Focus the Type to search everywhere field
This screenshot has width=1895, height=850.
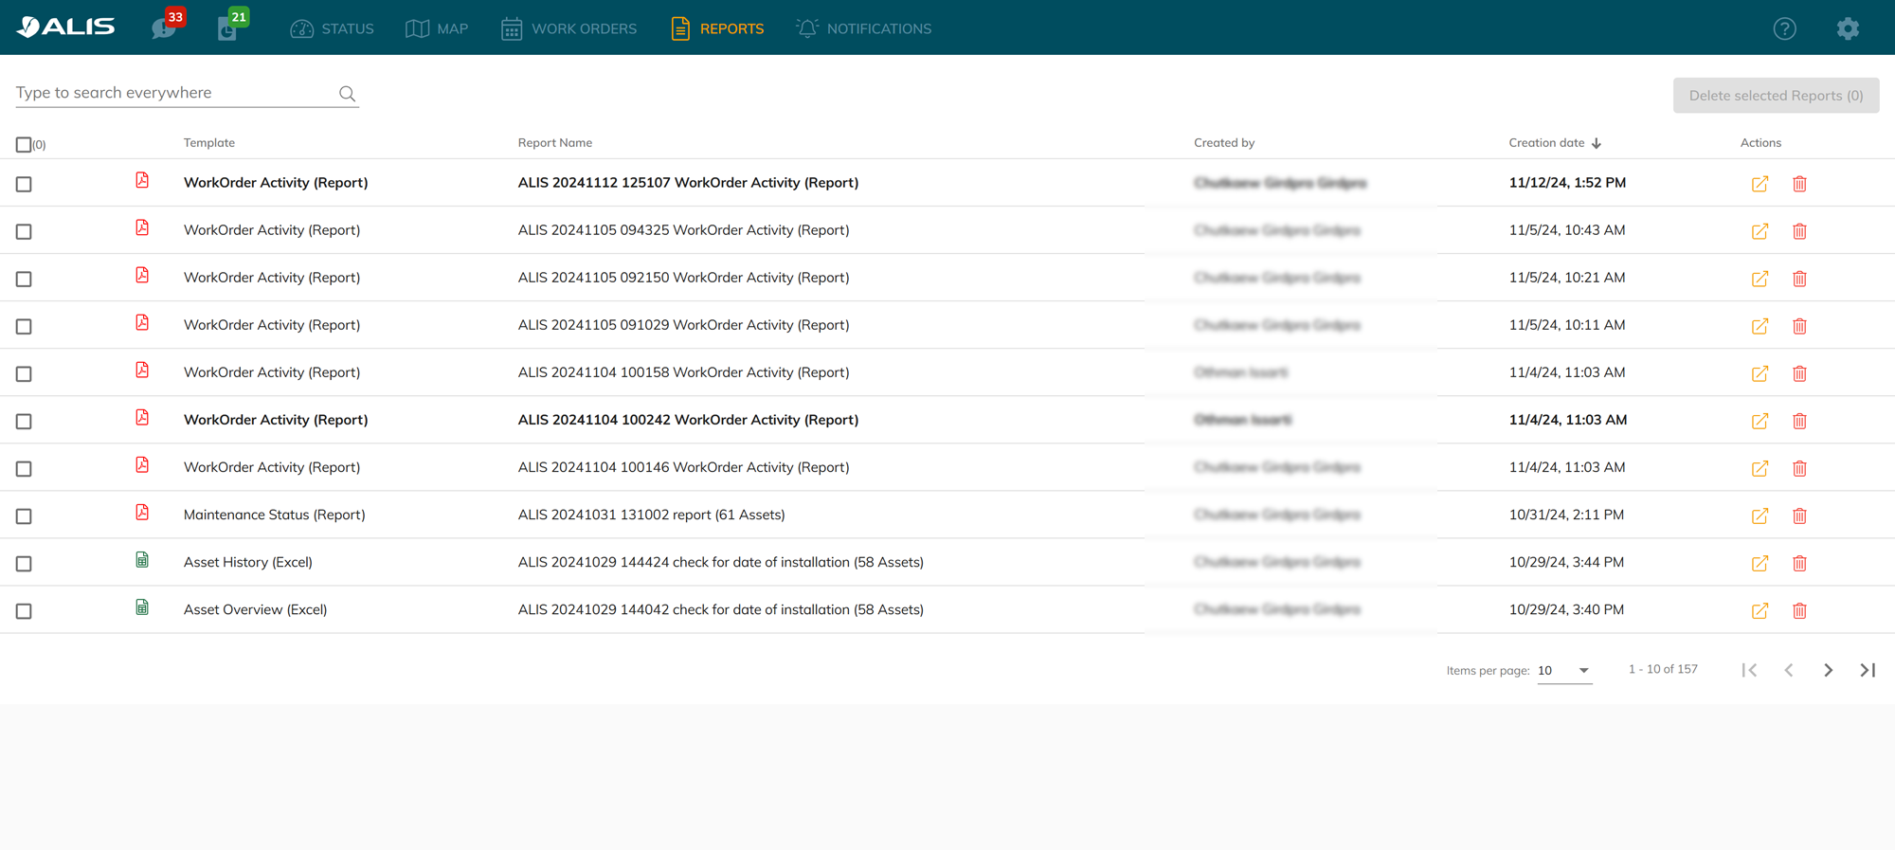click(173, 93)
